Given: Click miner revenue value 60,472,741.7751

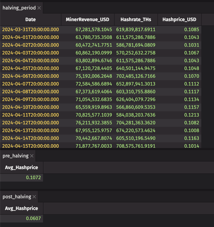Looking at the screenshot, I should click(x=94, y=45).
